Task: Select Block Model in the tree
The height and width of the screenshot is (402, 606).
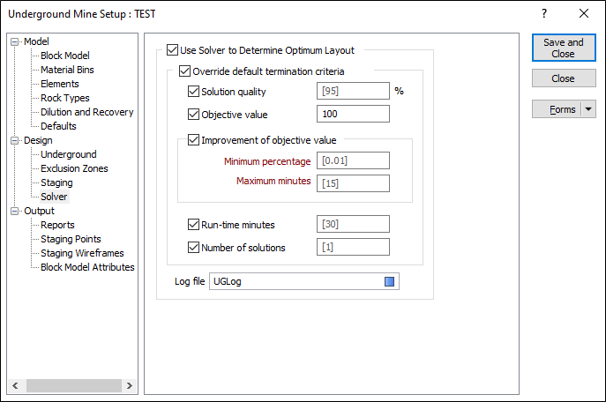Action: (65, 56)
